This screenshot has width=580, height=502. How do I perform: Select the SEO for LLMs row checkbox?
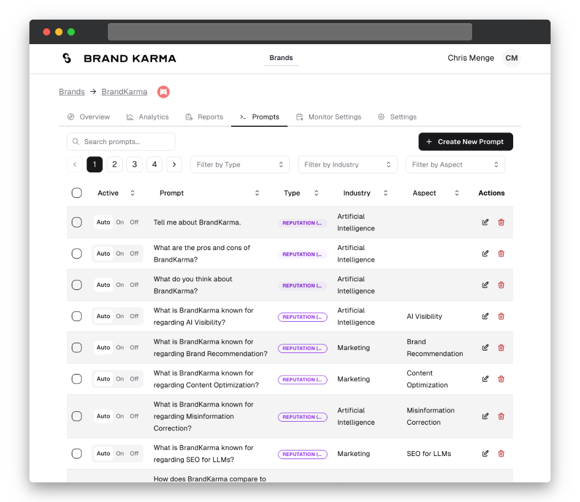pyautogui.click(x=77, y=454)
